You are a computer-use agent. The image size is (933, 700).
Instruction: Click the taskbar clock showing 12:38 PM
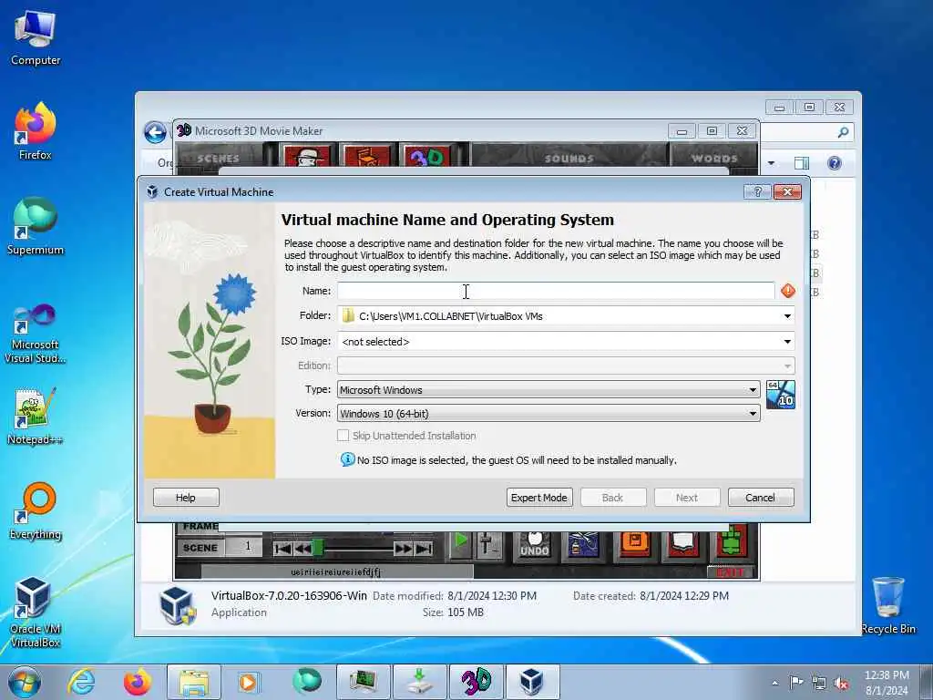click(887, 683)
